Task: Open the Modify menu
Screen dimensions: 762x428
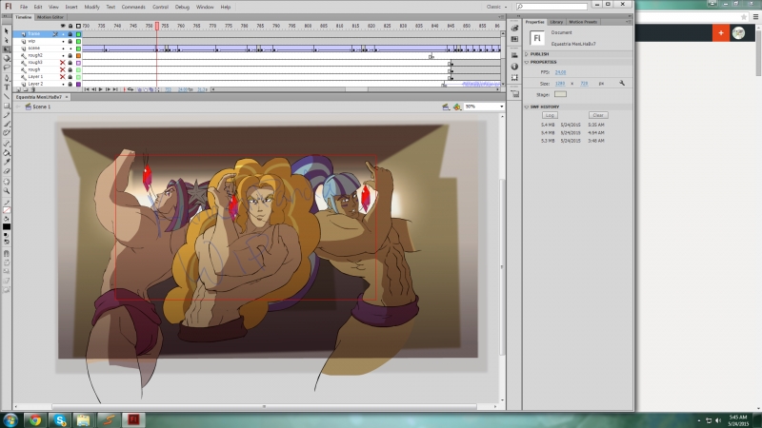Action: [x=91, y=7]
